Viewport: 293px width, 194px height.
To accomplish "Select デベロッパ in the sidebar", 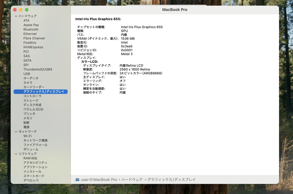I will (31, 181).
